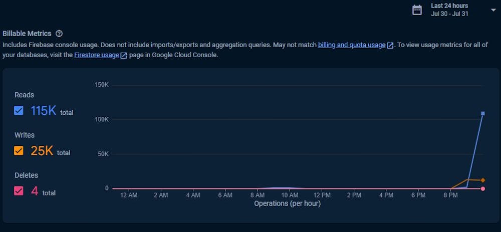Image resolution: width=501 pixels, height=232 pixels.
Task: Disable the pink Deletes checkbox
Action: [19, 191]
